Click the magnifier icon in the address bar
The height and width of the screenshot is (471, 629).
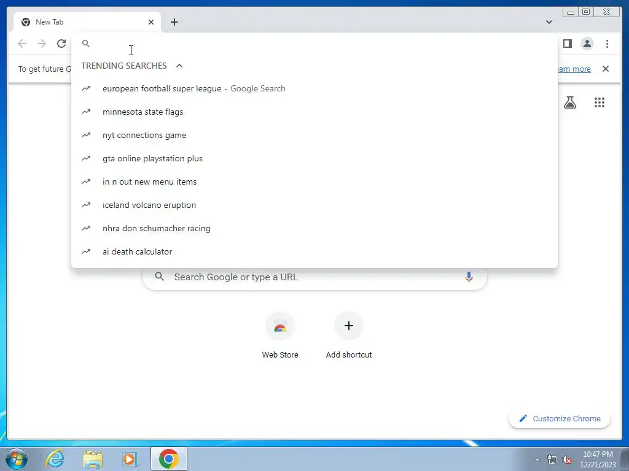click(86, 44)
